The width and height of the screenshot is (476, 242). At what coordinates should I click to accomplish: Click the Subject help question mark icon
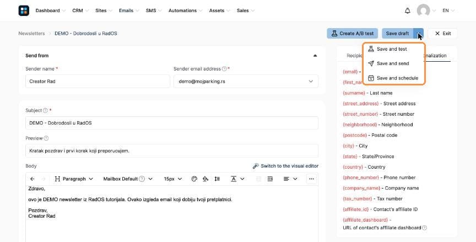(x=46, y=110)
